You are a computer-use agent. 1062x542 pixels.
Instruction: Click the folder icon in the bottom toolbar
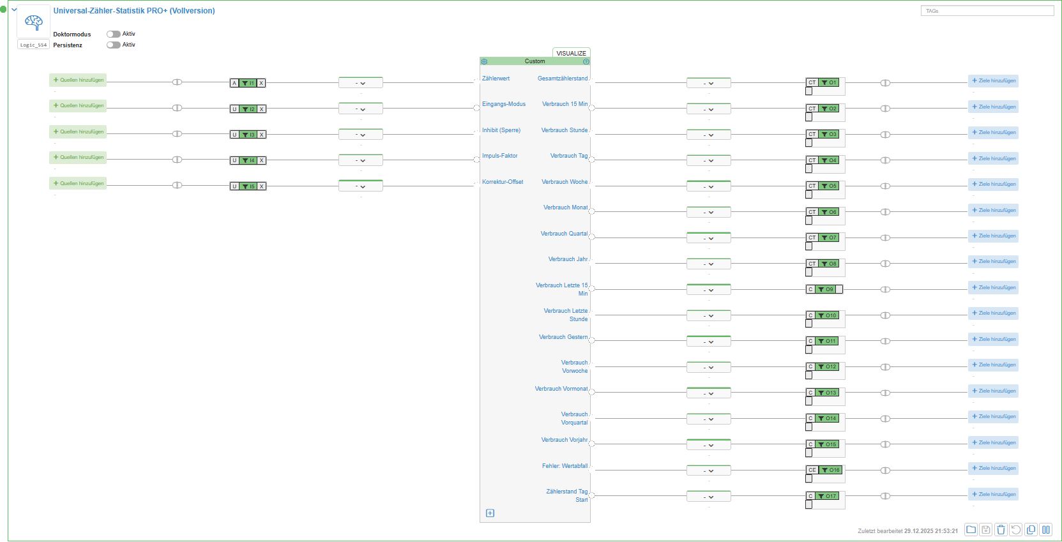[x=971, y=530]
